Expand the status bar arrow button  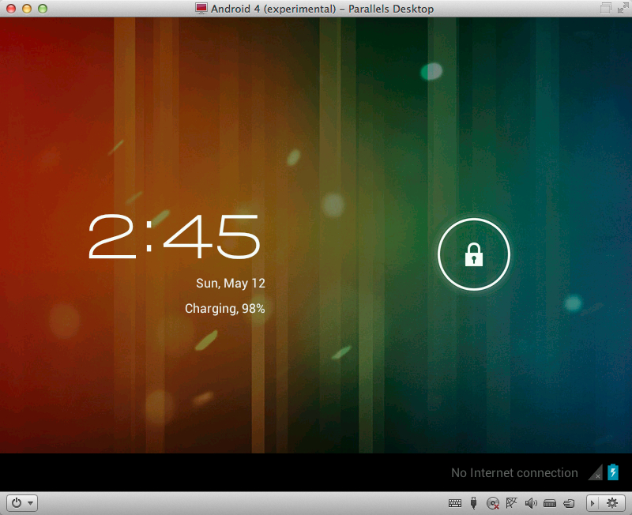592,503
